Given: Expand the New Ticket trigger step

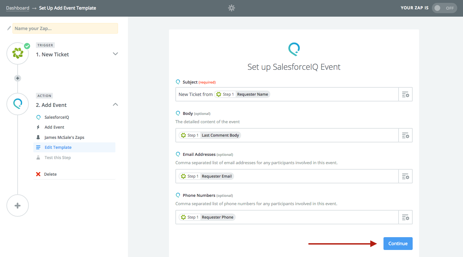Looking at the screenshot, I should (115, 54).
